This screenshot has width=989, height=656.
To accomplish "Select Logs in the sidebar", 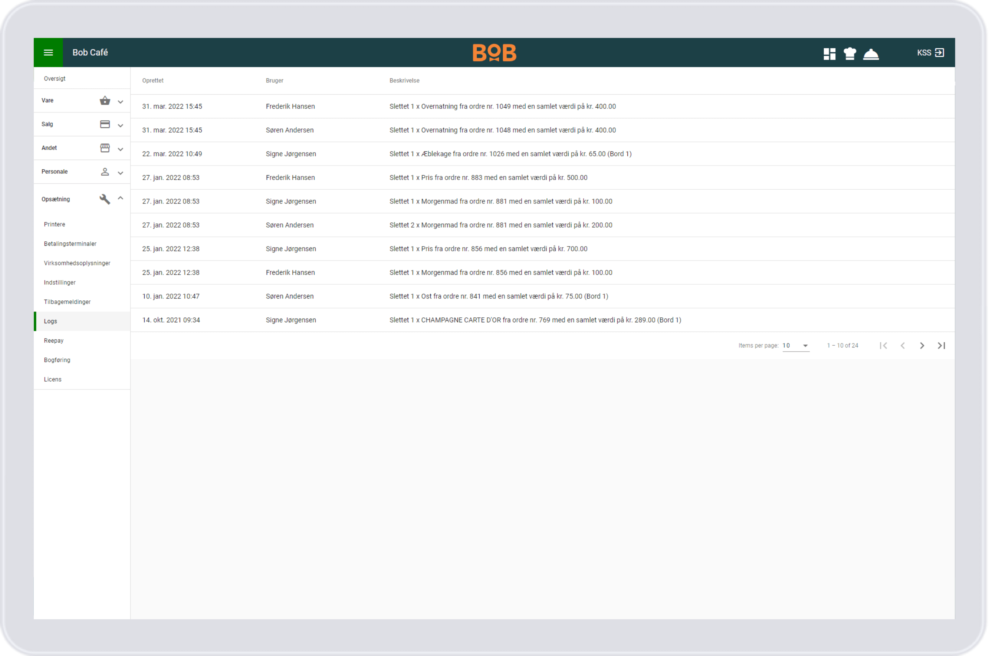I will pos(82,321).
